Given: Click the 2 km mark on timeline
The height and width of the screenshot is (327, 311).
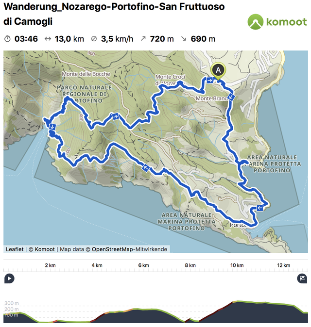Looking at the screenshot, I should tap(51, 265).
